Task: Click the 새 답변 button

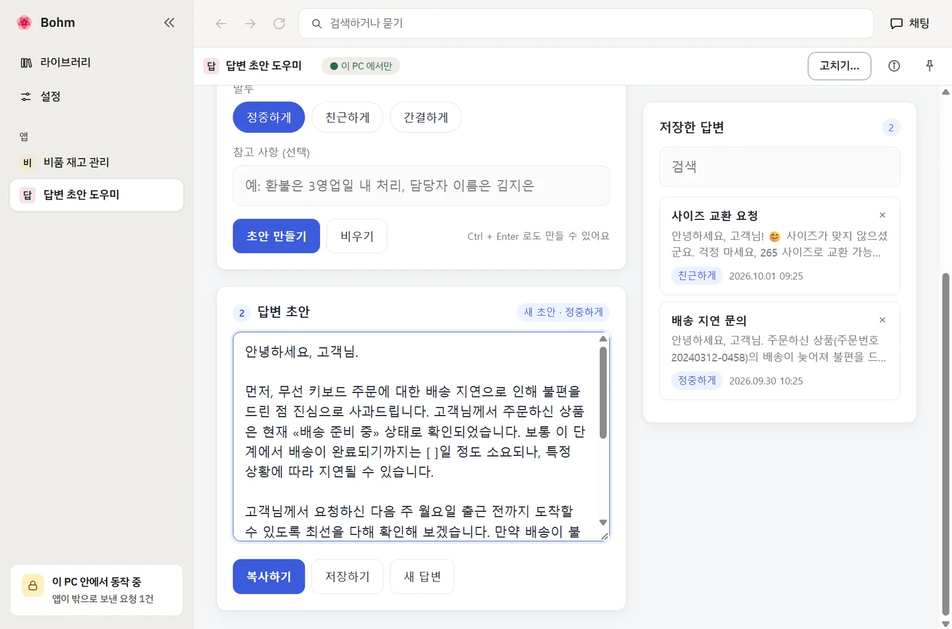Action: tap(422, 577)
